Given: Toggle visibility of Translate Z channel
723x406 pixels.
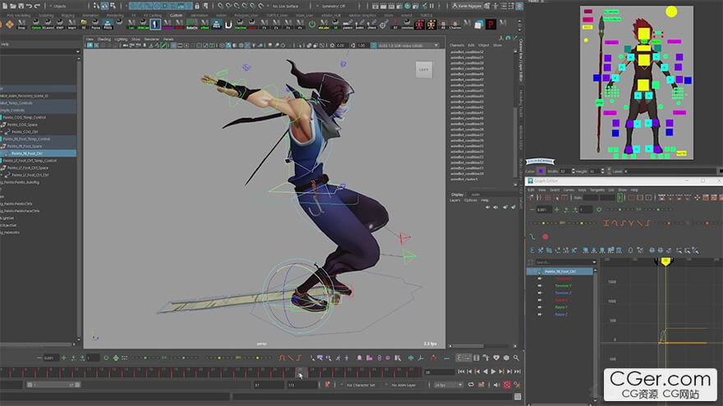Looking at the screenshot, I should tap(540, 293).
